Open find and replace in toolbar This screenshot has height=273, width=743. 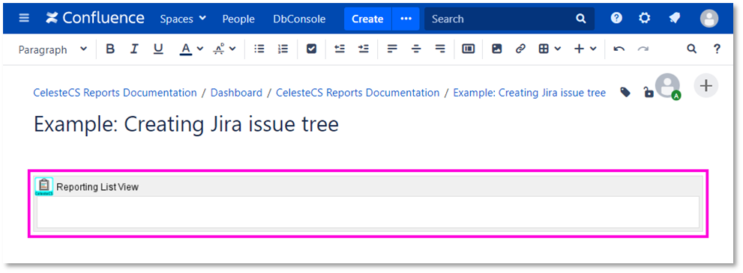point(692,49)
